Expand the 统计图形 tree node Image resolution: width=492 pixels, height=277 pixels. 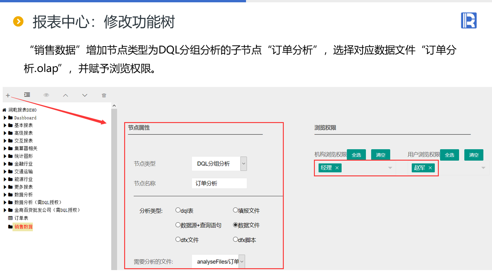tap(5, 156)
